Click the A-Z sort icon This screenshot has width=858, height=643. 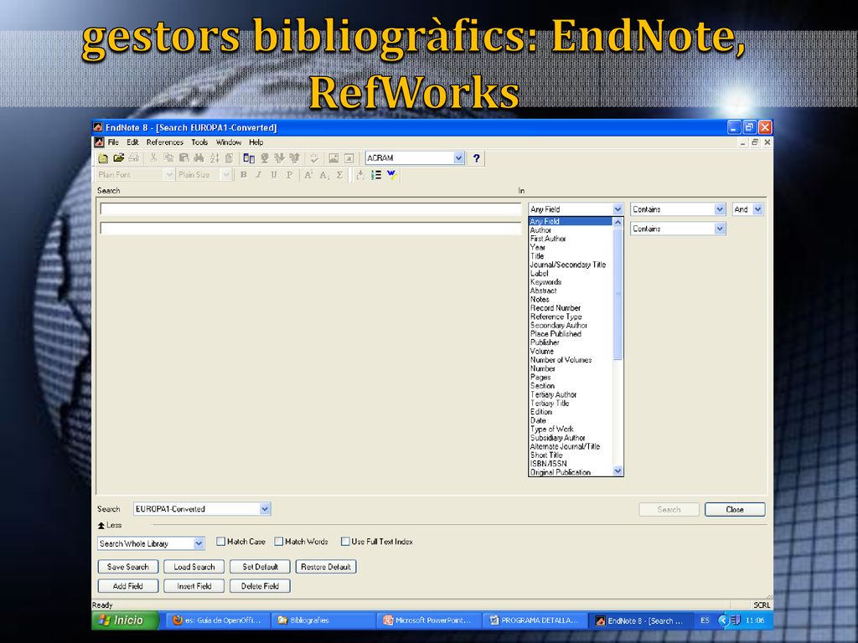(214, 158)
